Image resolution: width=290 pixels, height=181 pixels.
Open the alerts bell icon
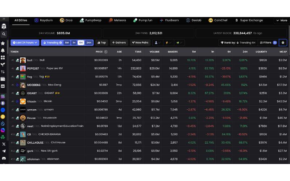[3, 50]
